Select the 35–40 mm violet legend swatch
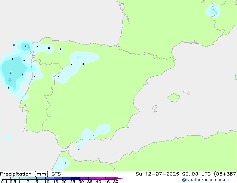237x183 pixels. tap(92, 178)
